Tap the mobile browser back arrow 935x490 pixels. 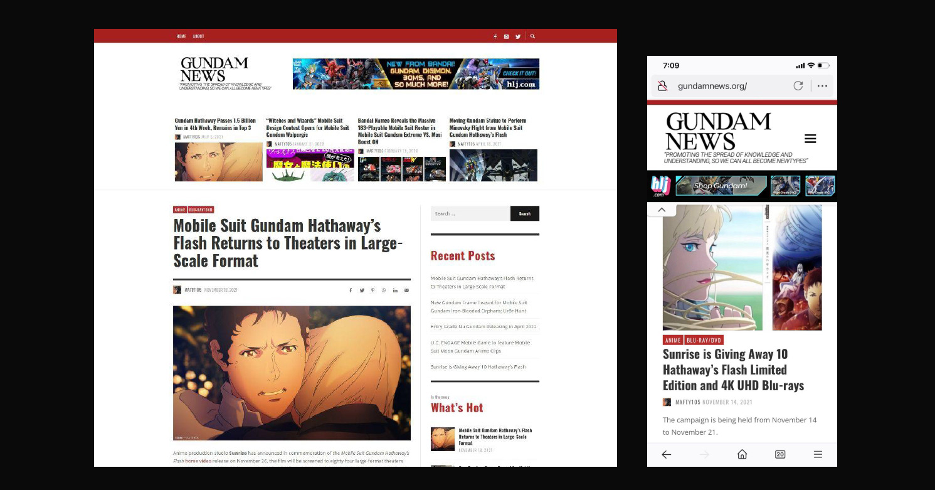pos(666,454)
